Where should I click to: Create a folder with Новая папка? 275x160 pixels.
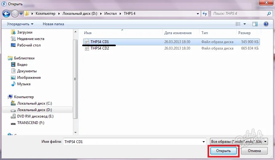pos(53,24)
